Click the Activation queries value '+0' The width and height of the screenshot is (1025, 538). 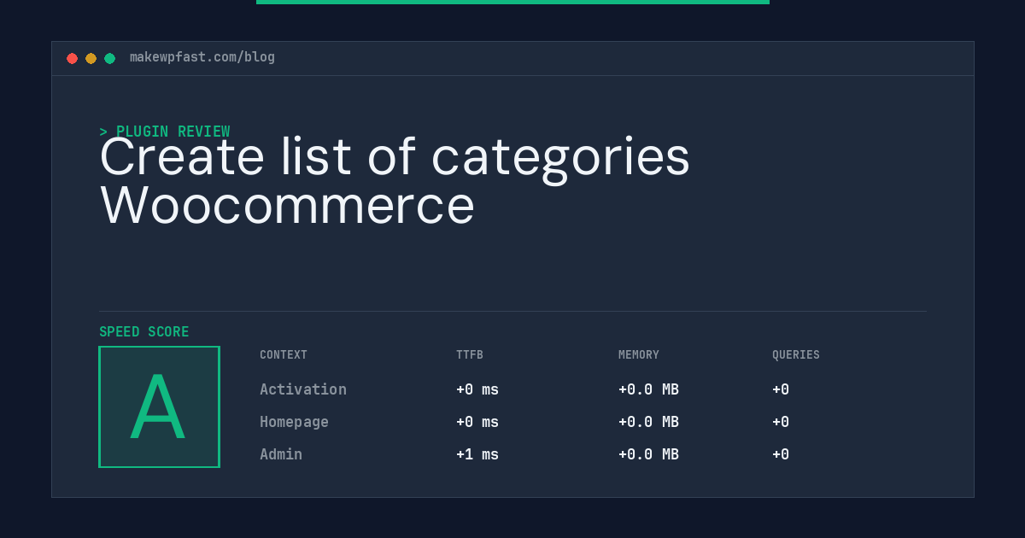781,389
